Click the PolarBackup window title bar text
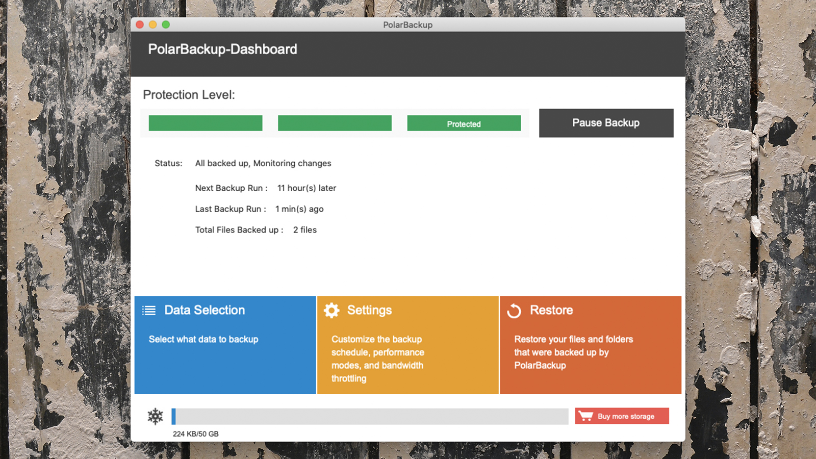 pos(408,25)
